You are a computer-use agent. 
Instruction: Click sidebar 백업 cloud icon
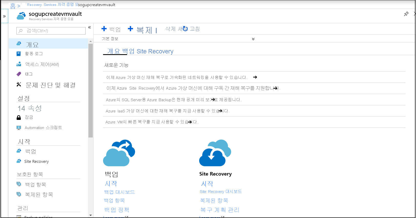(19, 151)
